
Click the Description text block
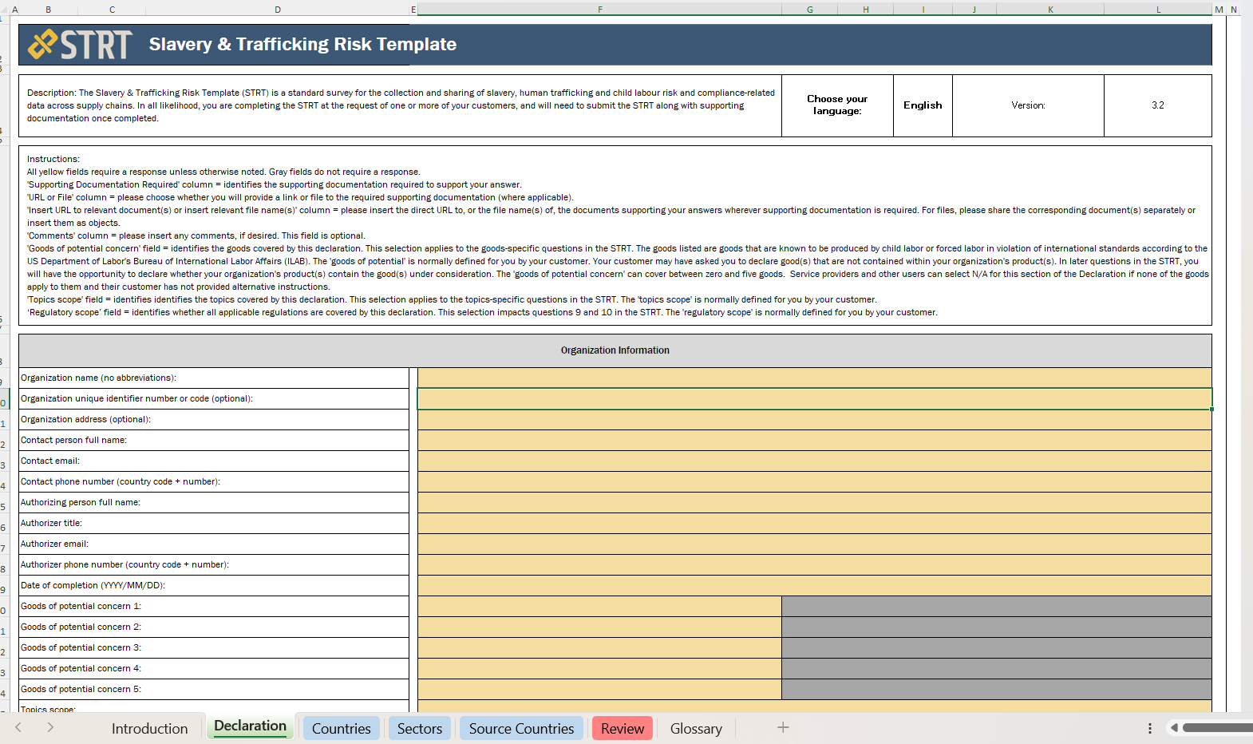click(401, 105)
